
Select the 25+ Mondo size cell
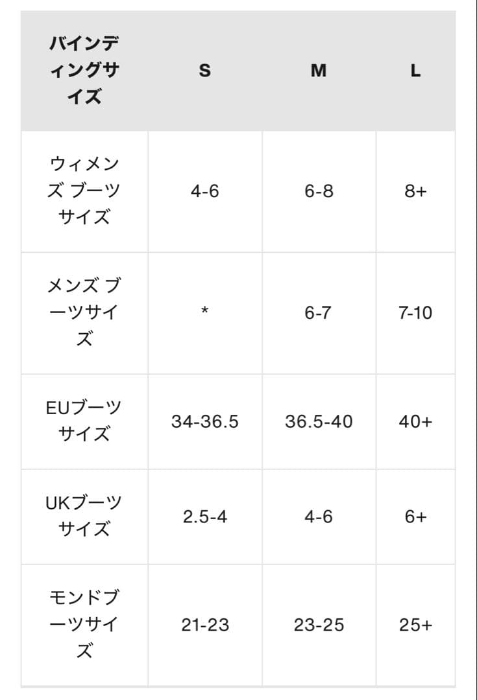point(415,625)
